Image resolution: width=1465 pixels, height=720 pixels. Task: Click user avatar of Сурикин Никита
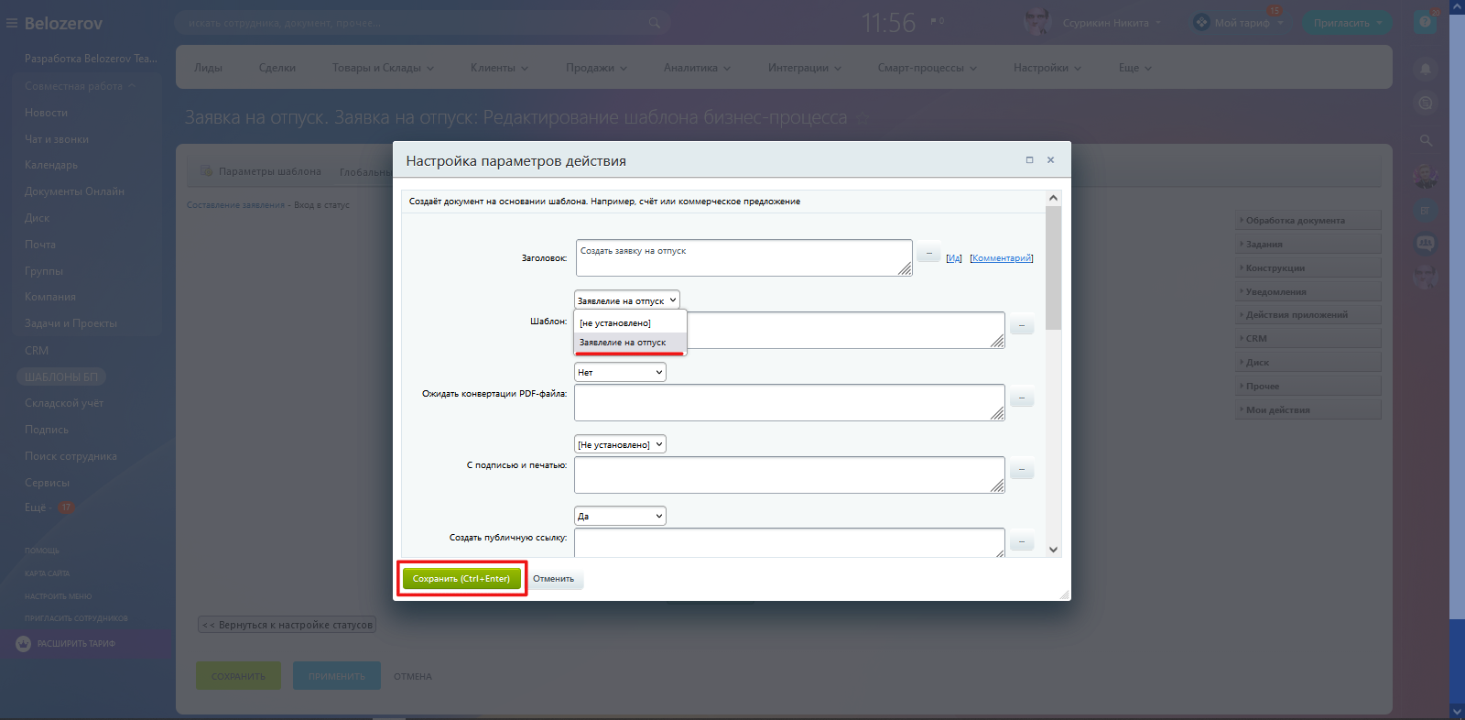coord(1037,22)
